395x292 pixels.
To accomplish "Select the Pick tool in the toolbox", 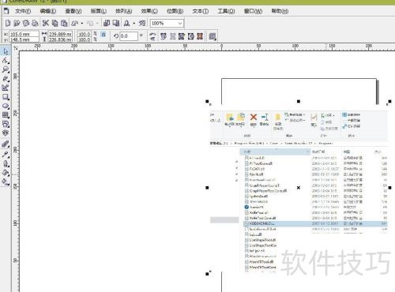I will coord(6,51).
